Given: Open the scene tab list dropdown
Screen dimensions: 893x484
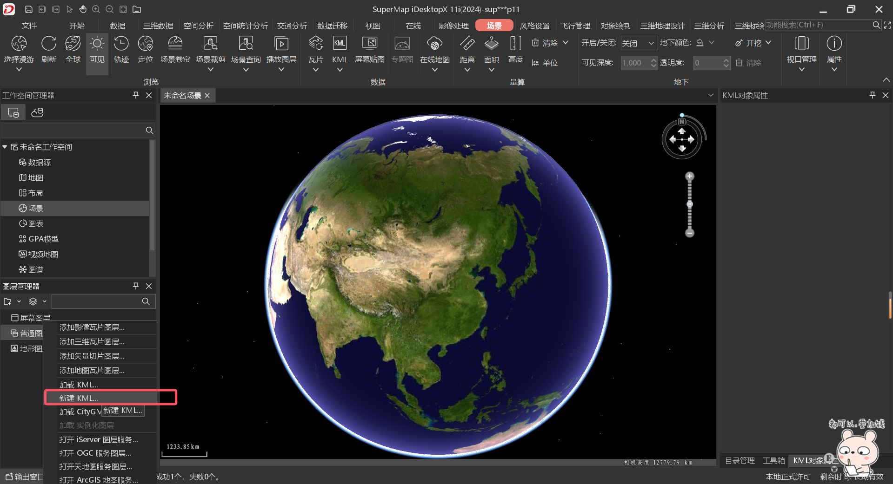Looking at the screenshot, I should coord(711,95).
